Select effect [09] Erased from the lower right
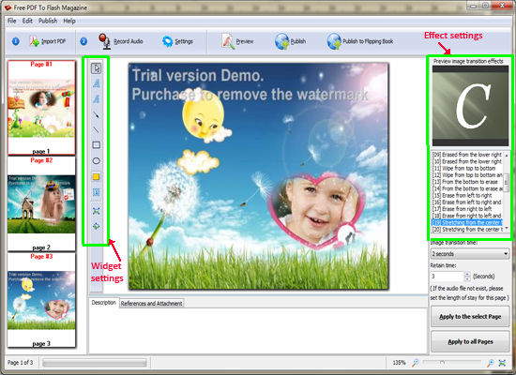The height and width of the screenshot is (375, 516). click(x=466, y=155)
